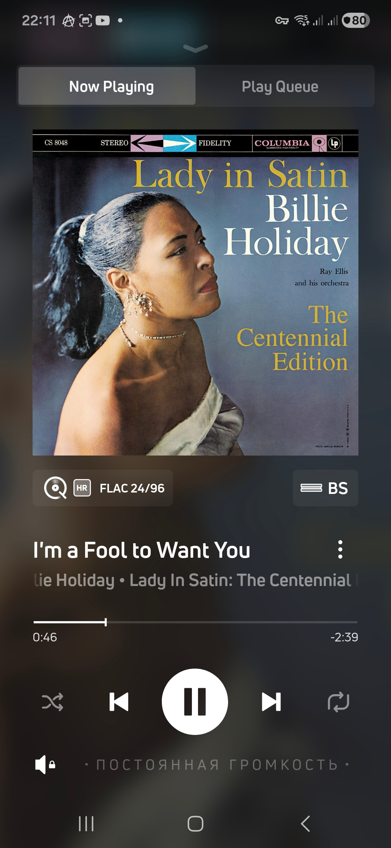Open Android recent apps button
Viewport: 391px width, 848px height.
(x=86, y=824)
